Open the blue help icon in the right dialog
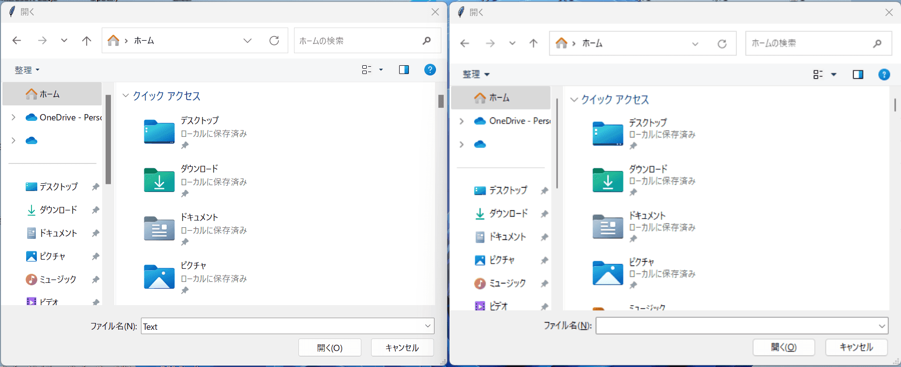This screenshot has width=901, height=367. click(x=884, y=74)
